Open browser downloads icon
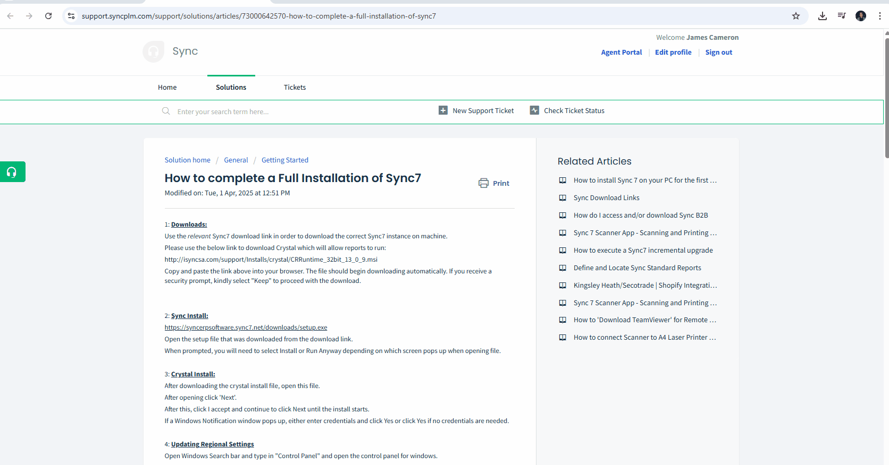This screenshot has width=889, height=465. pos(823,16)
